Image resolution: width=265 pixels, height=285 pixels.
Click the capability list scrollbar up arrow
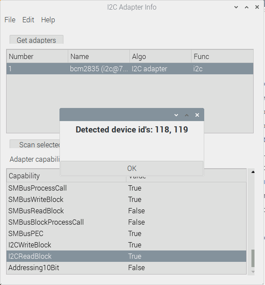pos(251,172)
